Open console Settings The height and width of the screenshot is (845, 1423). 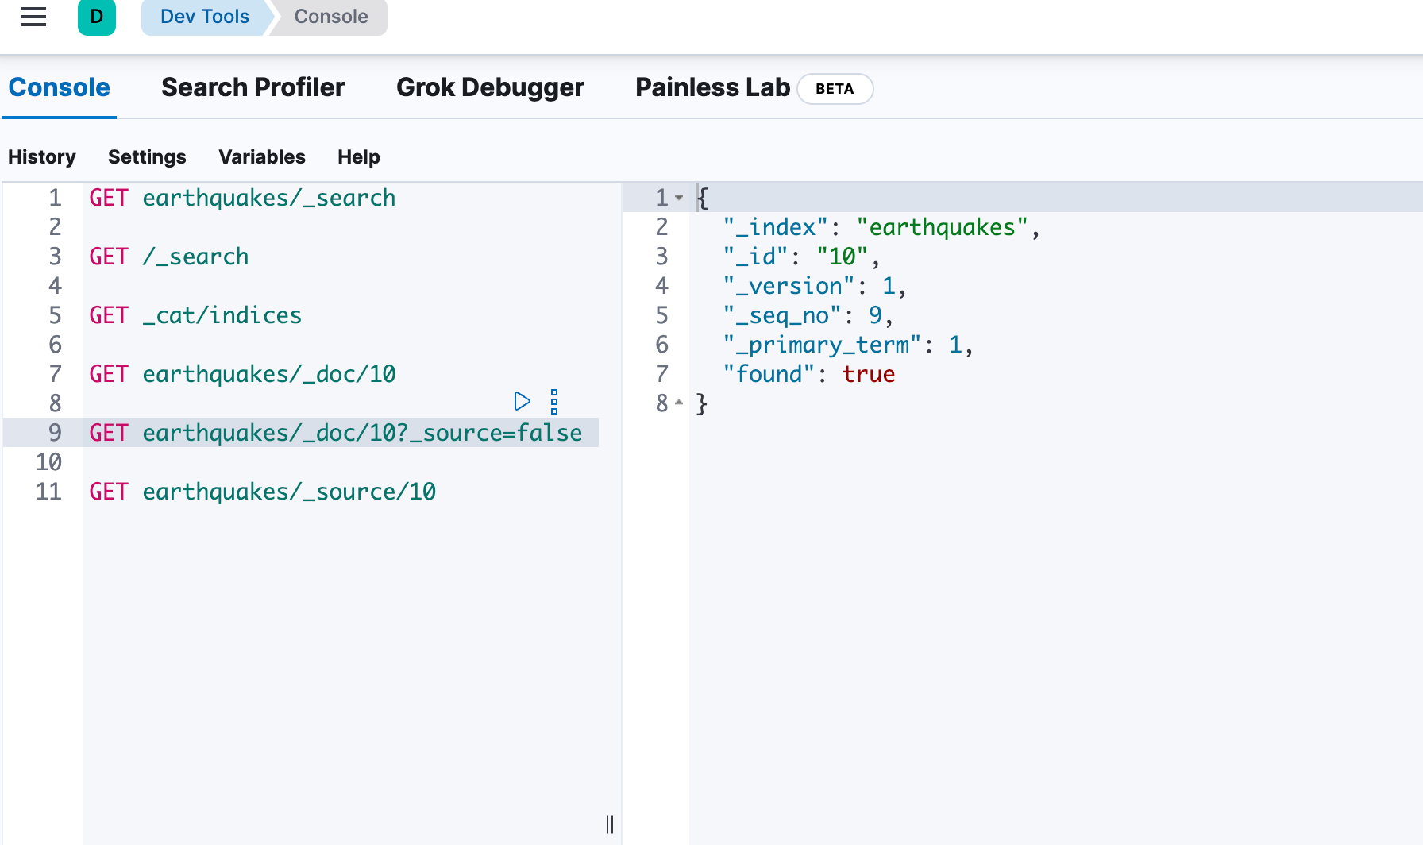tap(147, 157)
